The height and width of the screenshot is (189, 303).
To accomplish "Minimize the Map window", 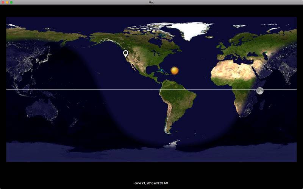I will pos(7,2).
